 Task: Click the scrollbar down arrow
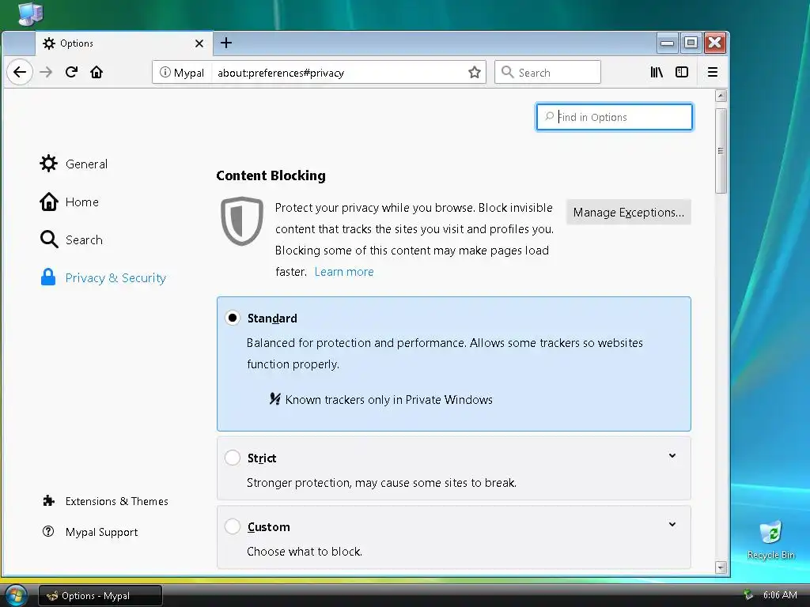pos(721,567)
